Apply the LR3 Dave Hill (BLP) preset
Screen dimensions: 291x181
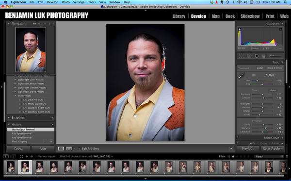click(33, 100)
